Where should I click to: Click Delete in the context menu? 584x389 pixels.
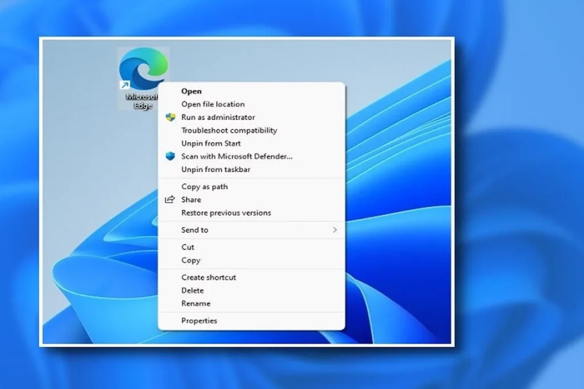click(x=252, y=290)
